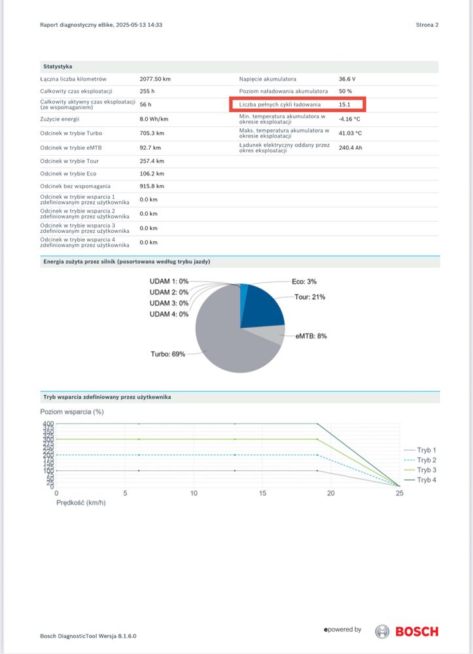Click the 'Tryb 2' legend entry
Viewport: 473px width, 654px height.
(x=420, y=460)
